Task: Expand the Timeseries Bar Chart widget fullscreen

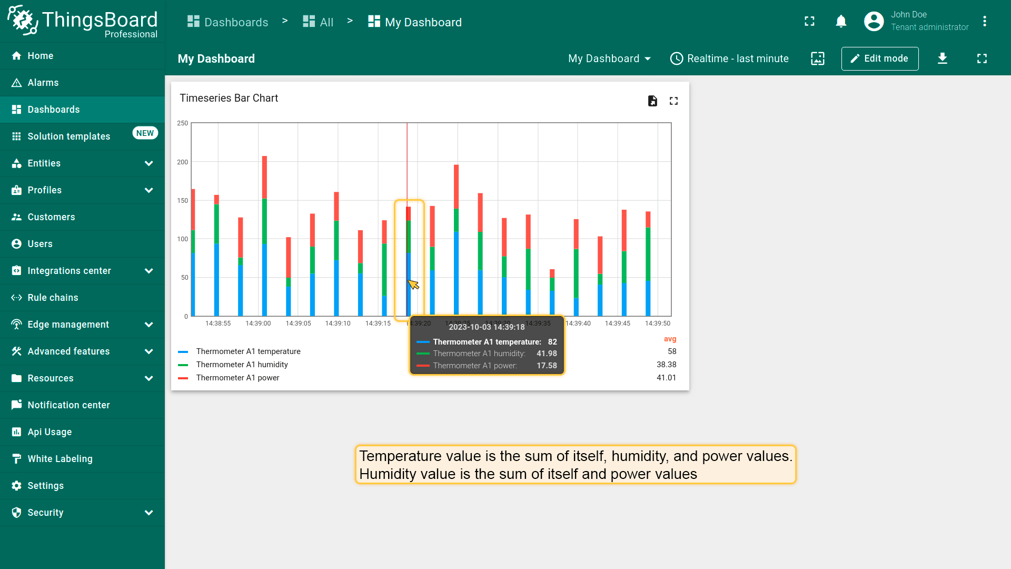Action: 673,101
